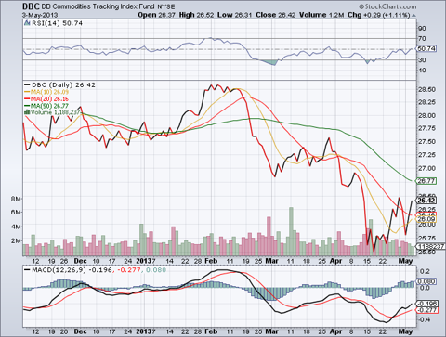Select the Open 26.37 value

pos(157,15)
